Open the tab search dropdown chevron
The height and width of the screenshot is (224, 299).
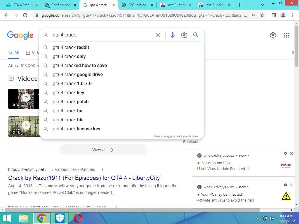coord(263,5)
